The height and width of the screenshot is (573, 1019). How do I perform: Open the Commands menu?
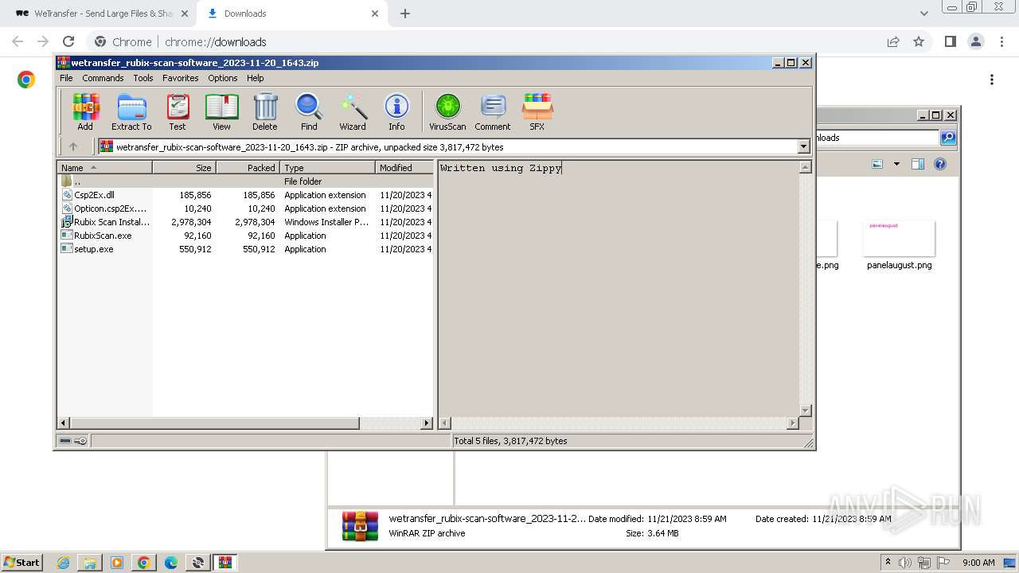103,78
